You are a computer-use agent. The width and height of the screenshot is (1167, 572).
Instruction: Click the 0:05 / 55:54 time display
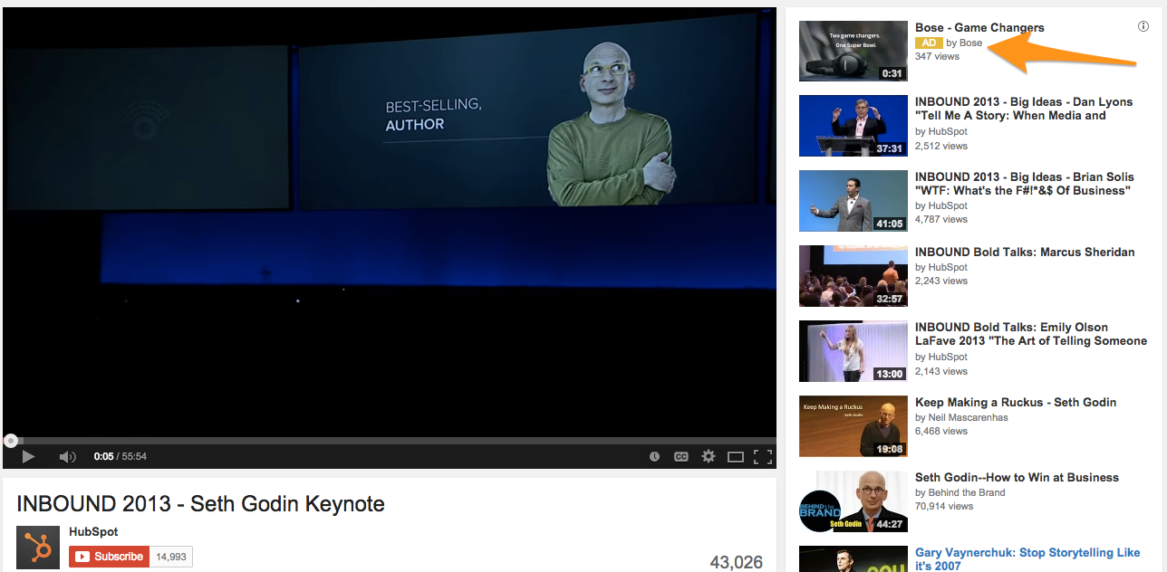click(x=121, y=456)
